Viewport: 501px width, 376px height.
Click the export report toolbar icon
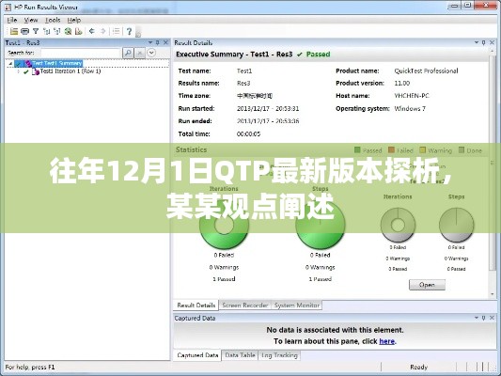click(x=79, y=31)
